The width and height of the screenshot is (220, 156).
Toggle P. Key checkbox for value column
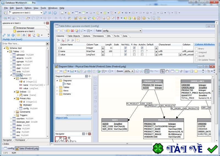pos(134,55)
